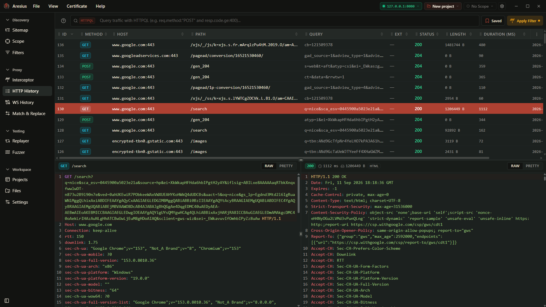Select row 129 POST /gen_204
The height and width of the screenshot is (307, 546).
tap(299, 120)
